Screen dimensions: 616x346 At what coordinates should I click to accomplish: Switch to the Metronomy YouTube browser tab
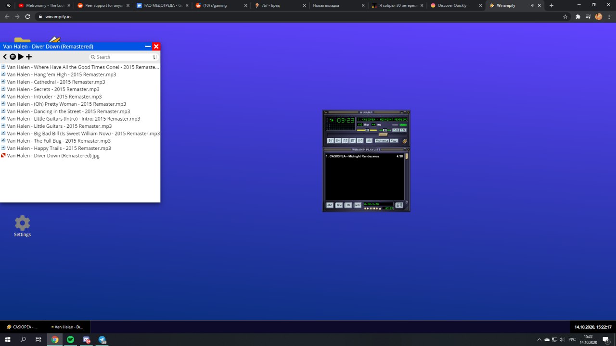(44, 5)
